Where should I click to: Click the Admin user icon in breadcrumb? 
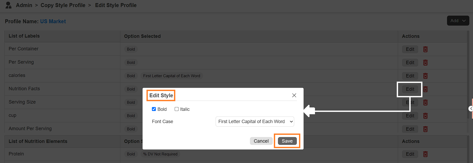pos(8,5)
